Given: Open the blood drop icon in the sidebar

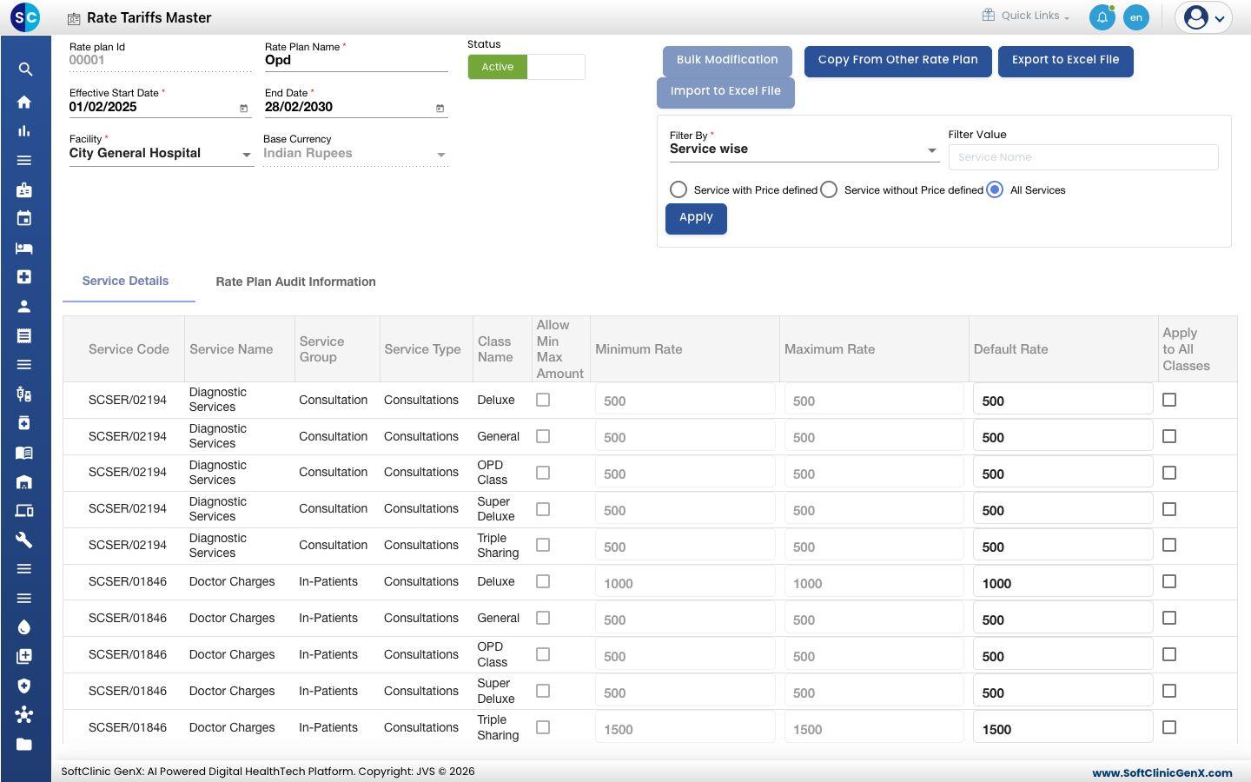Looking at the screenshot, I should coord(24,627).
